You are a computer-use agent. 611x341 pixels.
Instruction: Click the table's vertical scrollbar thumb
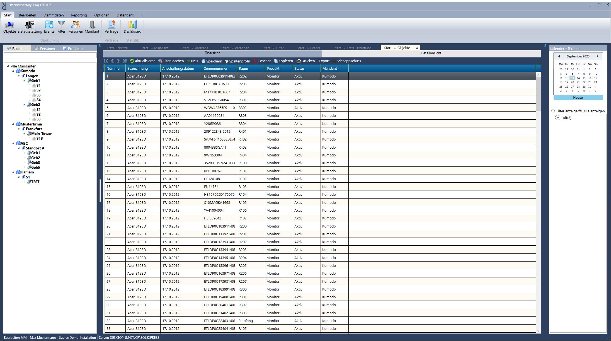[538, 93]
